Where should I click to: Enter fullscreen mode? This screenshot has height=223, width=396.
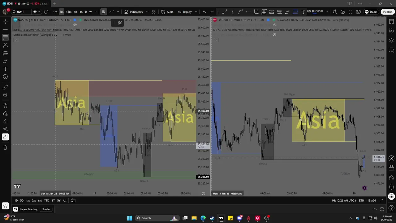click(351, 12)
